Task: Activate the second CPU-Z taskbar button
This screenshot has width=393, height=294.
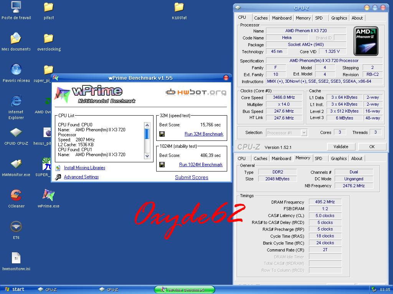Action: pyautogui.click(x=109, y=289)
